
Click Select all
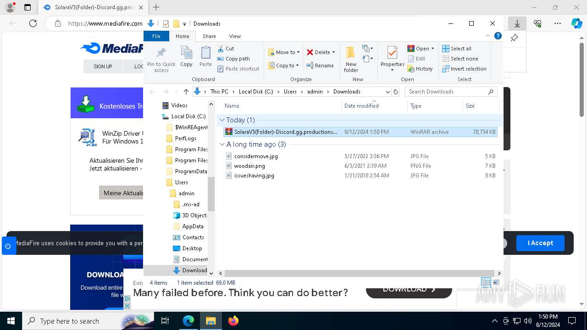pyautogui.click(x=456, y=49)
